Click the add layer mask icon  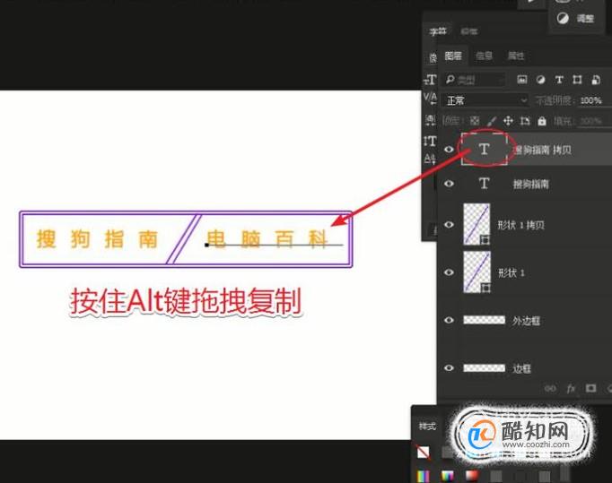(590, 388)
